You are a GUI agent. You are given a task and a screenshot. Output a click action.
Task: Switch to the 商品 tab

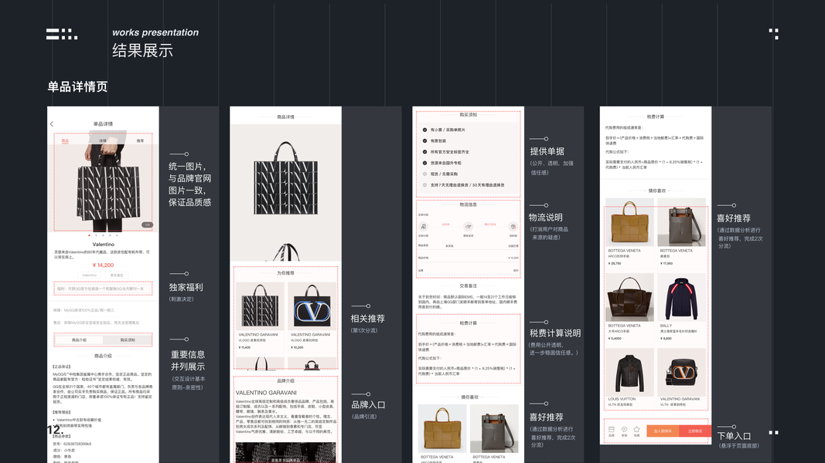[65, 140]
